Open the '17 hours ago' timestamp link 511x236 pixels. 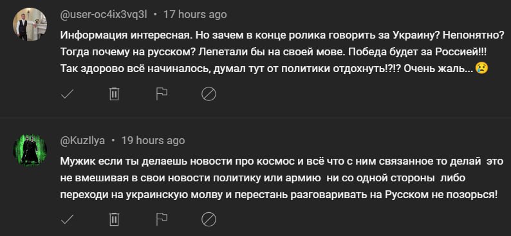[195, 15]
